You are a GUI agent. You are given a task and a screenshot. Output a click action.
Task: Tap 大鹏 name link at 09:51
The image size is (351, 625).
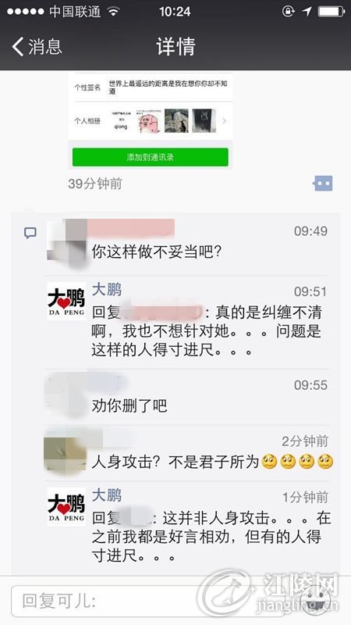[x=107, y=289]
